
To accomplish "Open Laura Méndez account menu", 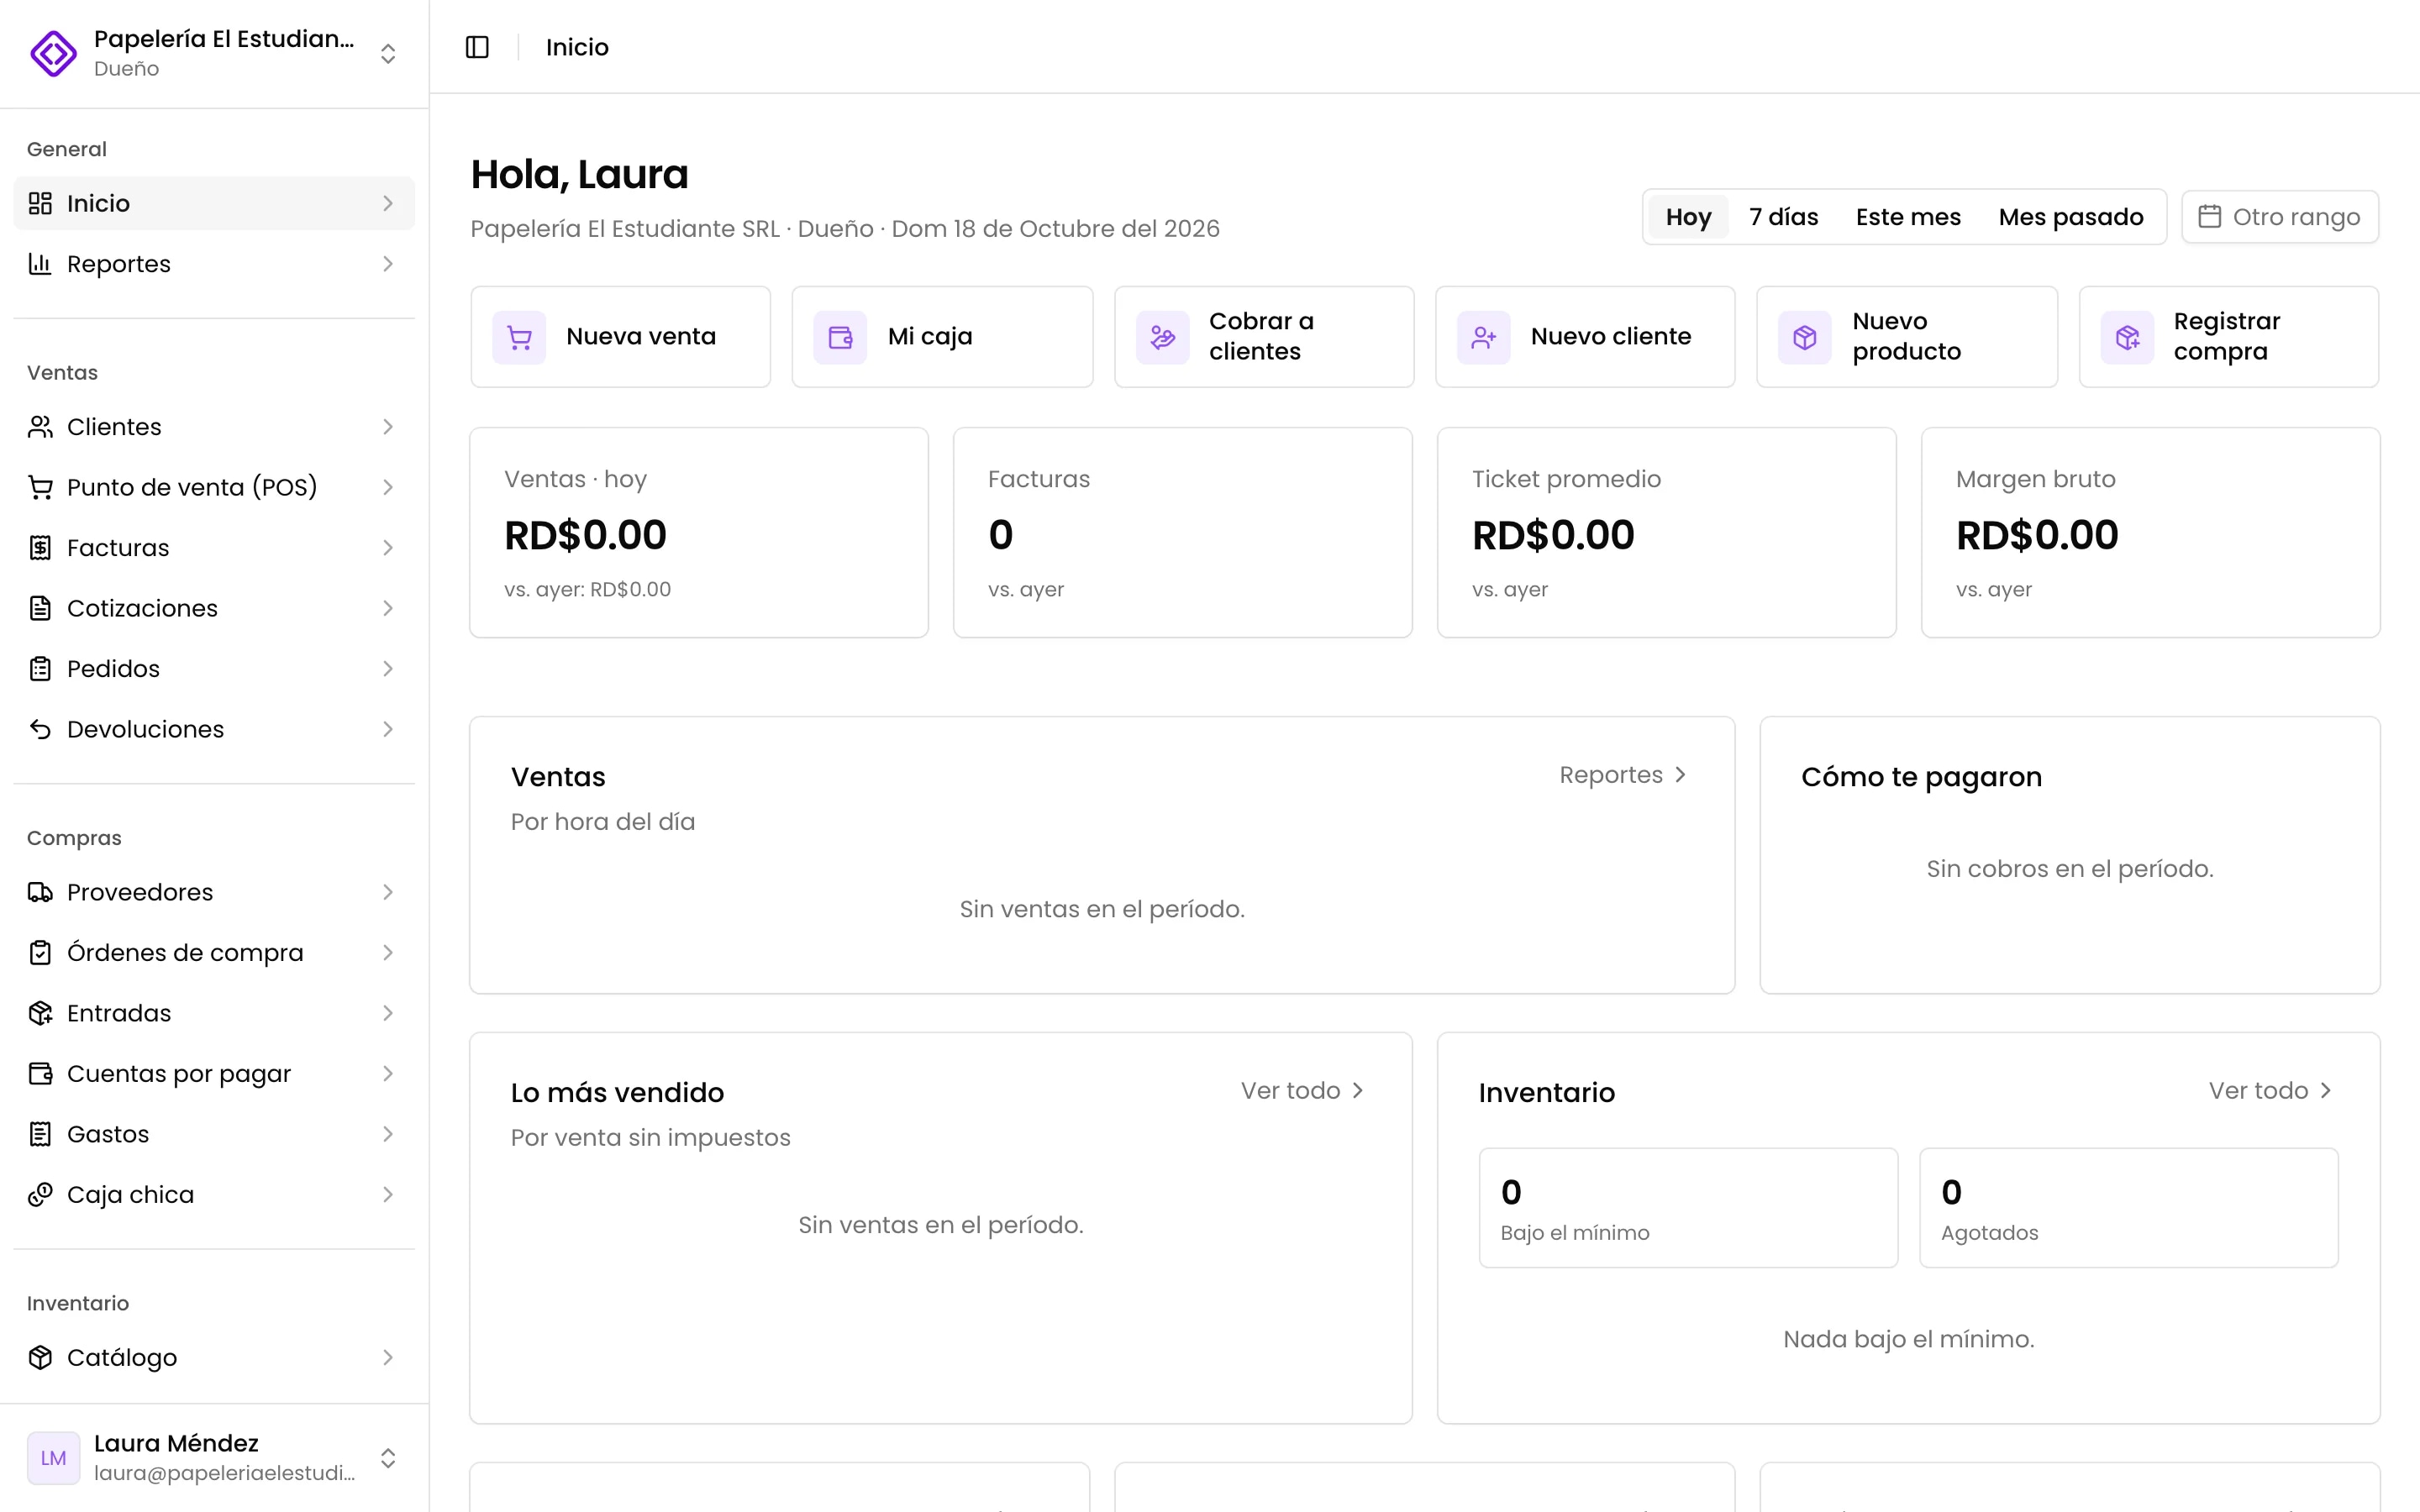I will (x=214, y=1458).
